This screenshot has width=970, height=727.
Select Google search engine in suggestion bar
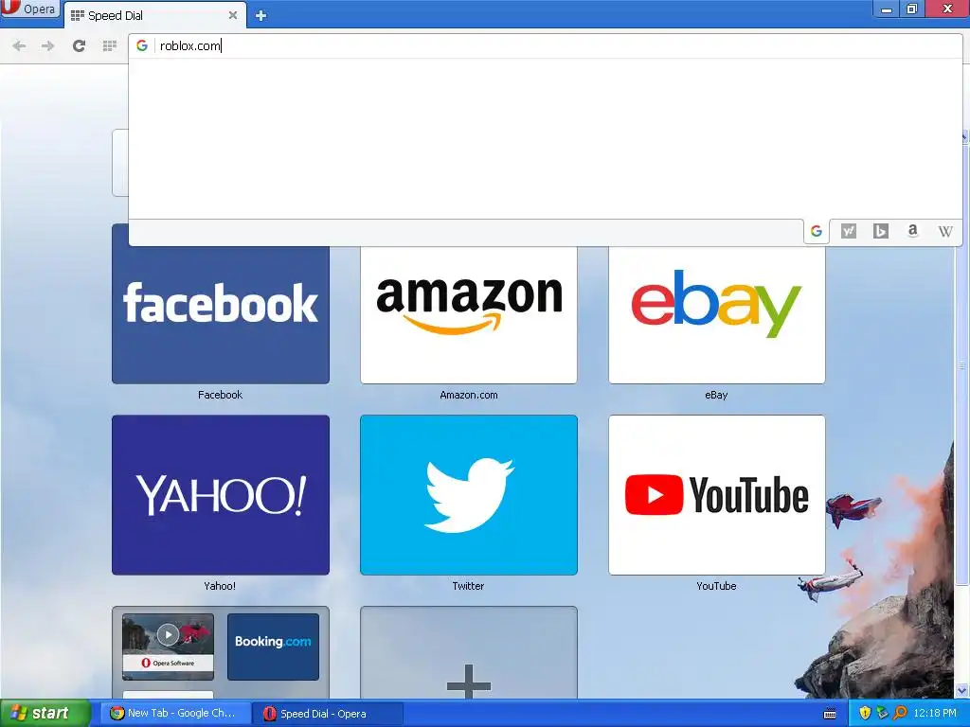(817, 231)
